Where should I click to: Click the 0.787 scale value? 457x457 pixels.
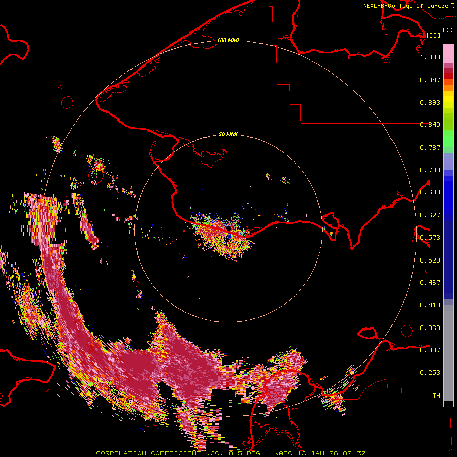(430, 147)
